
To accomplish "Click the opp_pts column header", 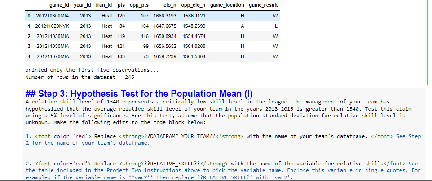I will click(139, 5).
